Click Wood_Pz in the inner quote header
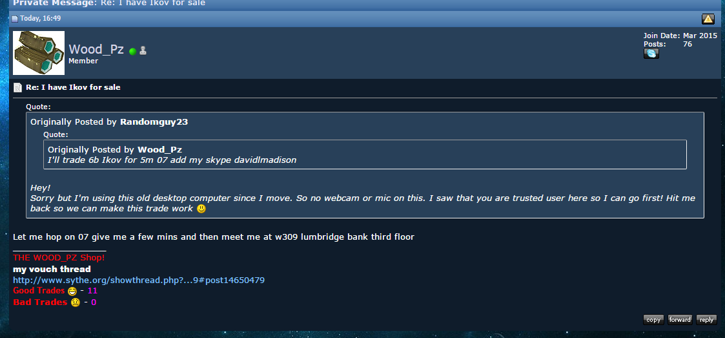Screen dimensions: 725x338 [160, 149]
